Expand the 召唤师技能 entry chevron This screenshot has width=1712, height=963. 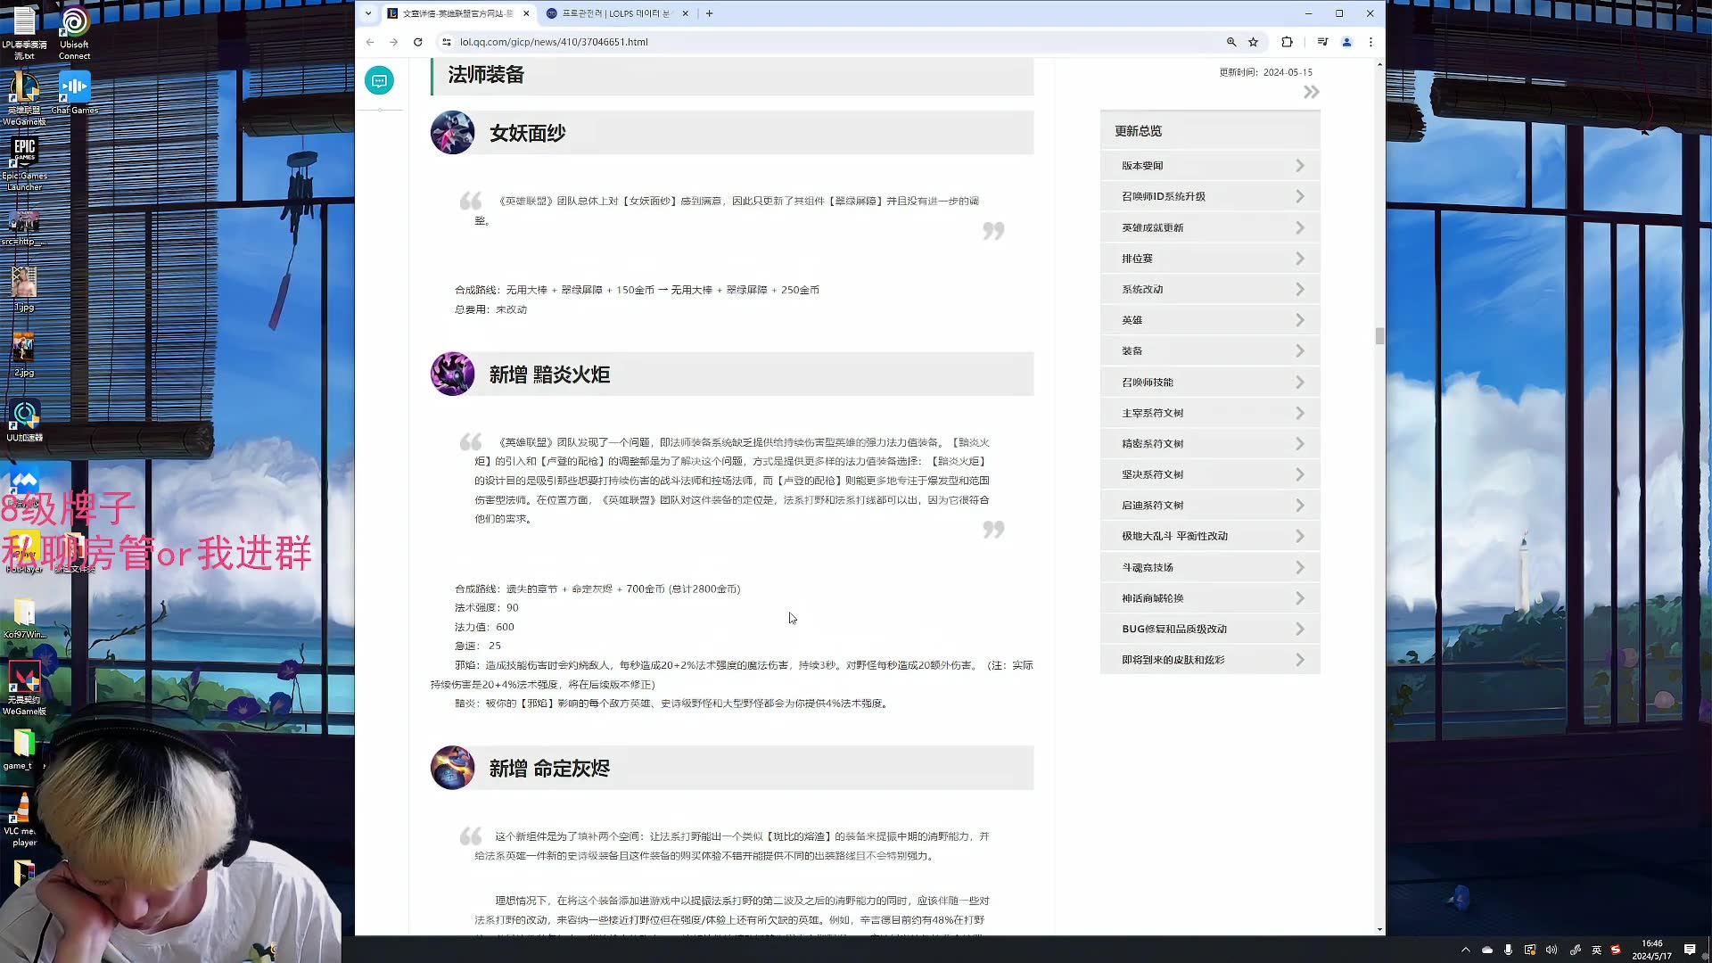pyautogui.click(x=1300, y=383)
